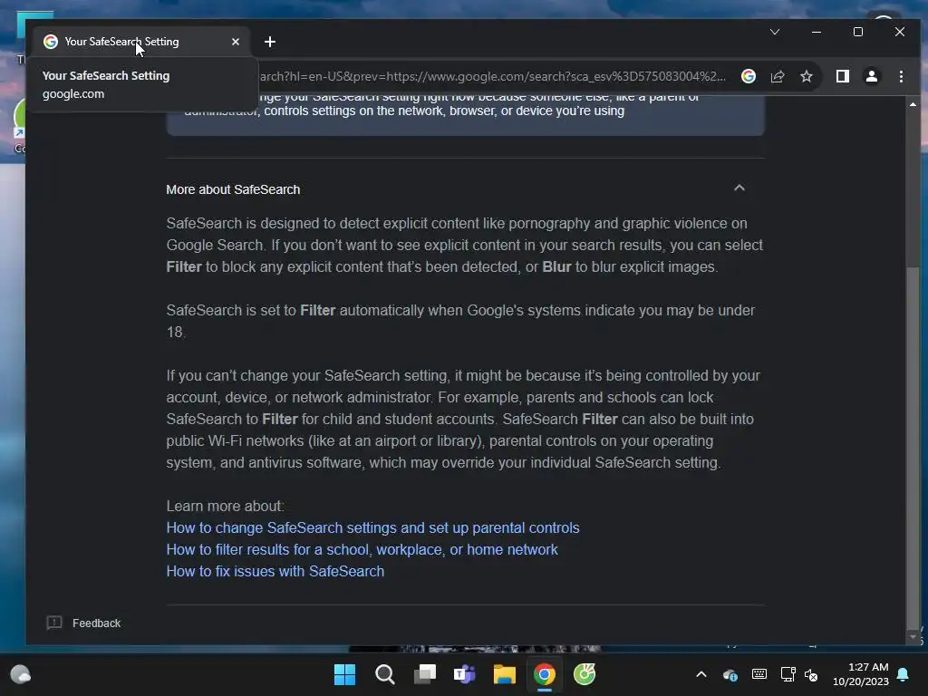Screen dimensions: 928x696
Task: Click the Google icon in address bar
Action: [x=748, y=76]
